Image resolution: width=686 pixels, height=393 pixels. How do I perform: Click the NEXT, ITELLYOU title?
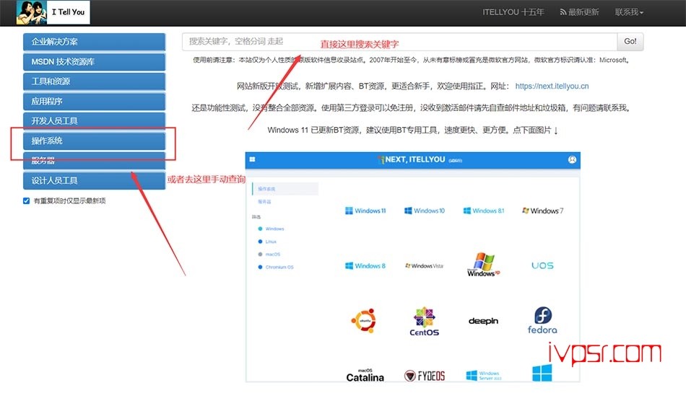tap(414, 159)
